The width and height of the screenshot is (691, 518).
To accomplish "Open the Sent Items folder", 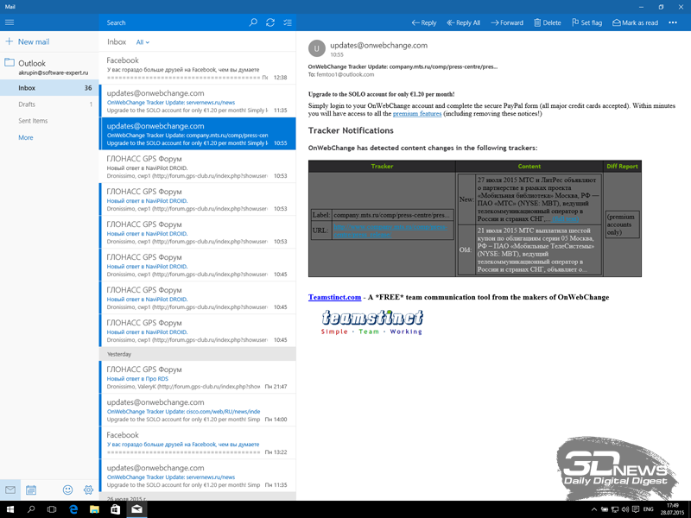I will click(x=49, y=121).
